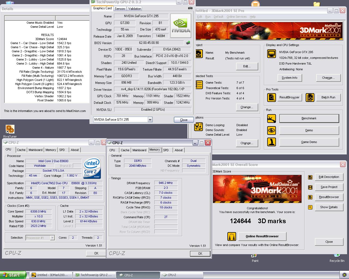The width and height of the screenshot is (349, 279).
Task: Open the Help menu in 3DMark2001
Action: (x=253, y=17)
